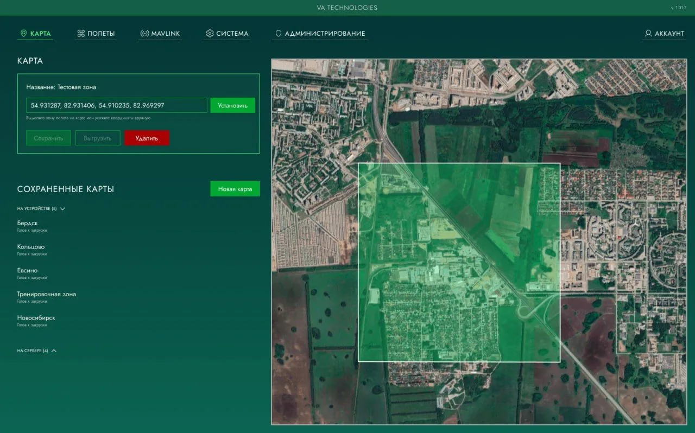695x433 pixels.
Task: Click inside the highlighted flight zone rectangle
Action: click(x=459, y=262)
